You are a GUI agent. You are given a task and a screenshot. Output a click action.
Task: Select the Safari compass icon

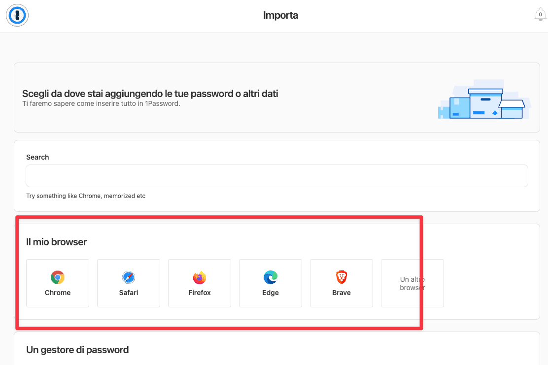pos(129,277)
